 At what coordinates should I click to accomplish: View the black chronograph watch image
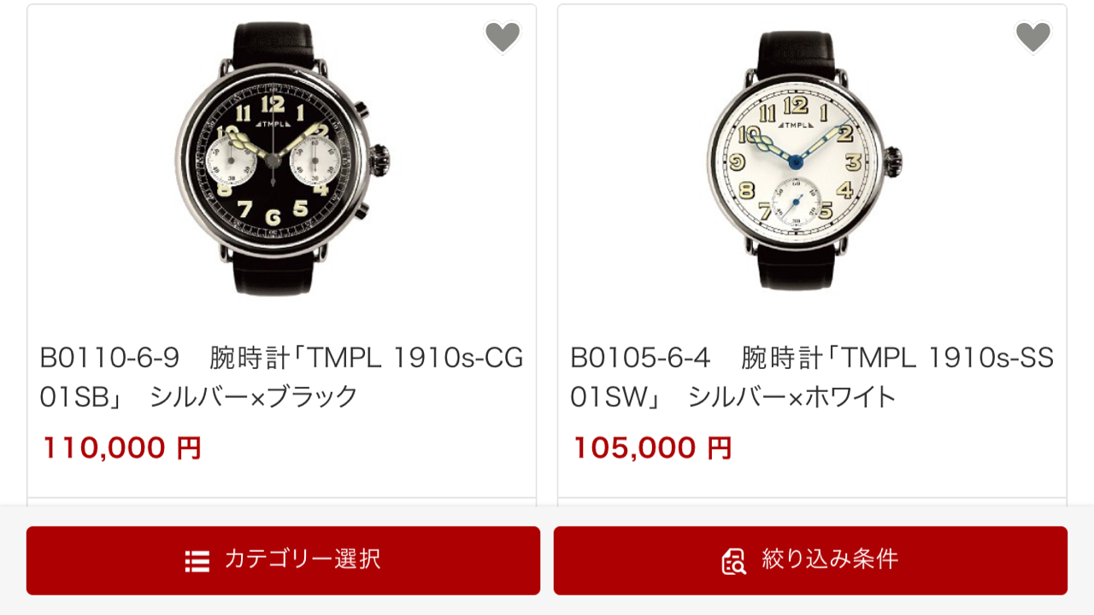[282, 160]
